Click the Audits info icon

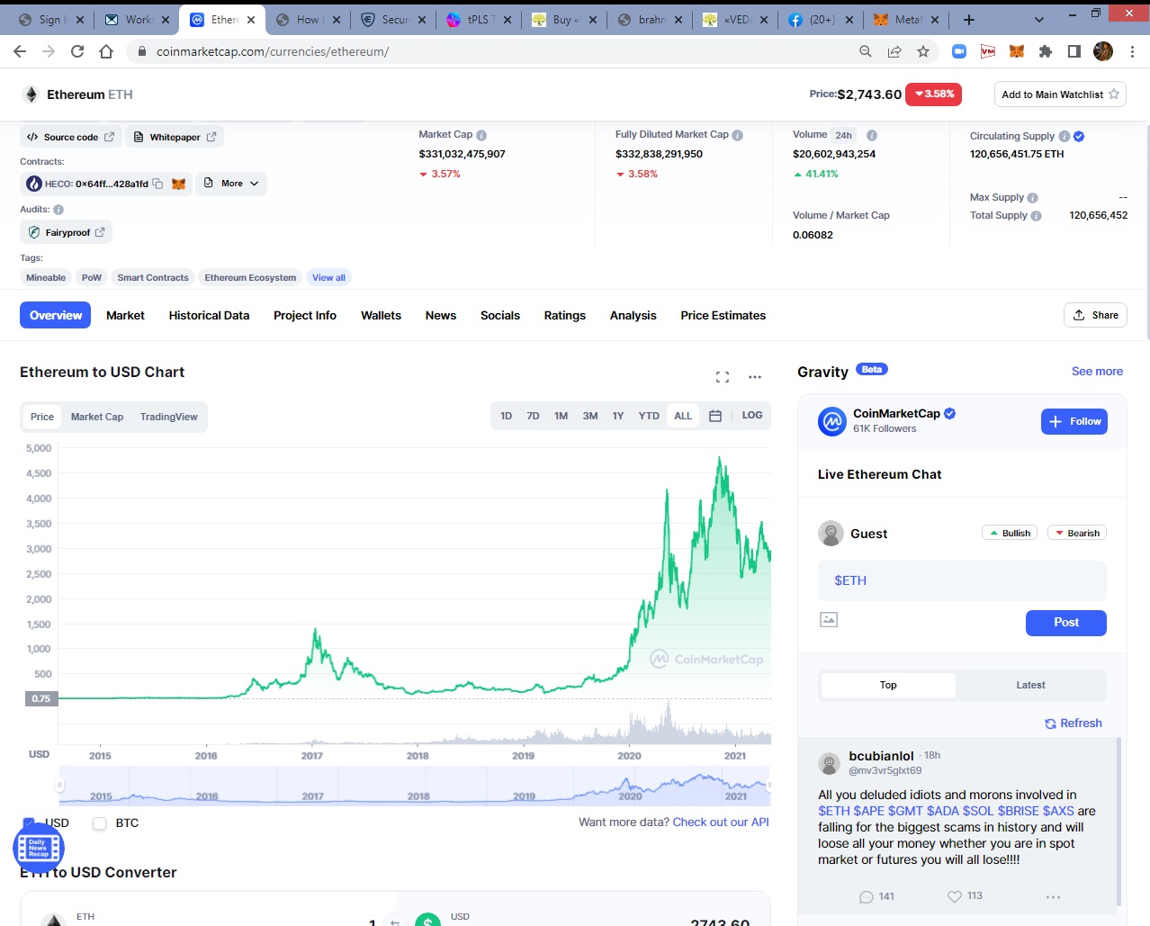click(58, 210)
